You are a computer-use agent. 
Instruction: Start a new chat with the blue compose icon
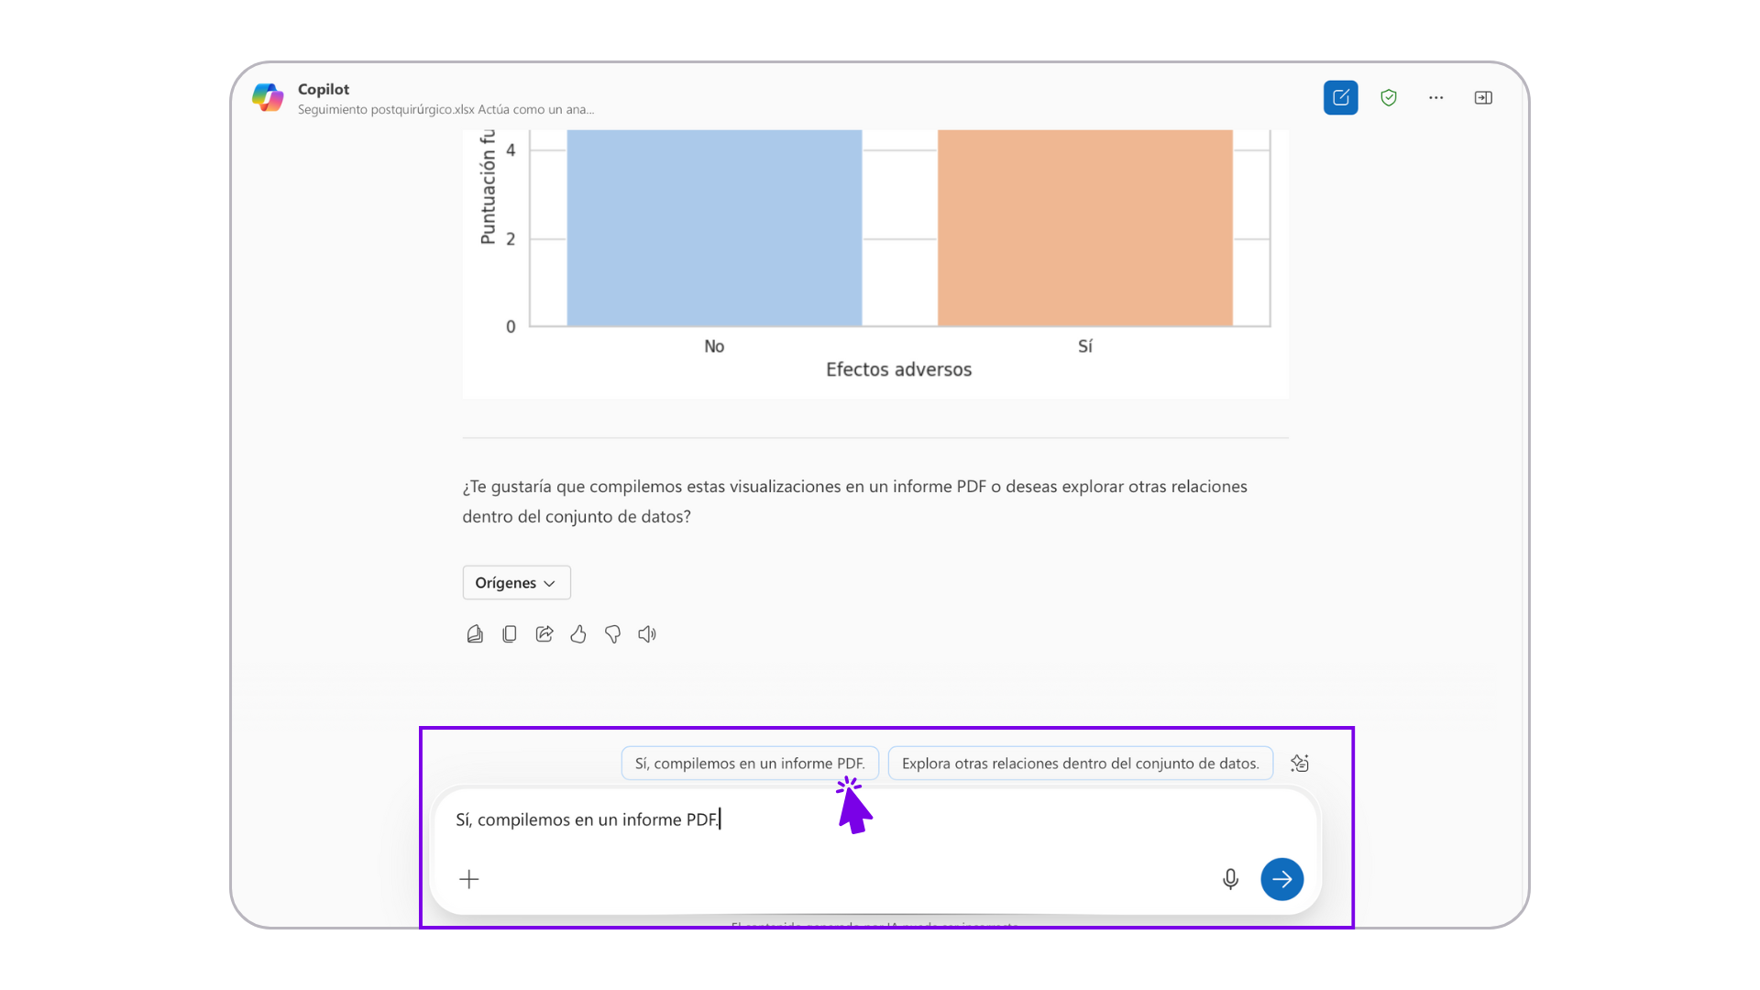[1340, 97]
